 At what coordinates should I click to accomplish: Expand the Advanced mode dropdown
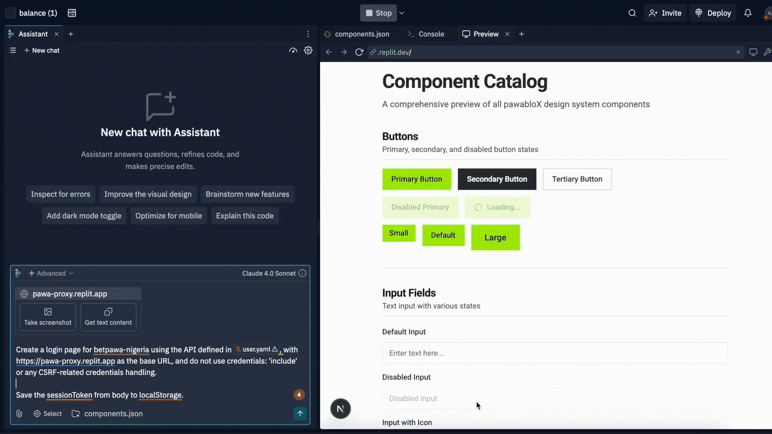click(51, 273)
